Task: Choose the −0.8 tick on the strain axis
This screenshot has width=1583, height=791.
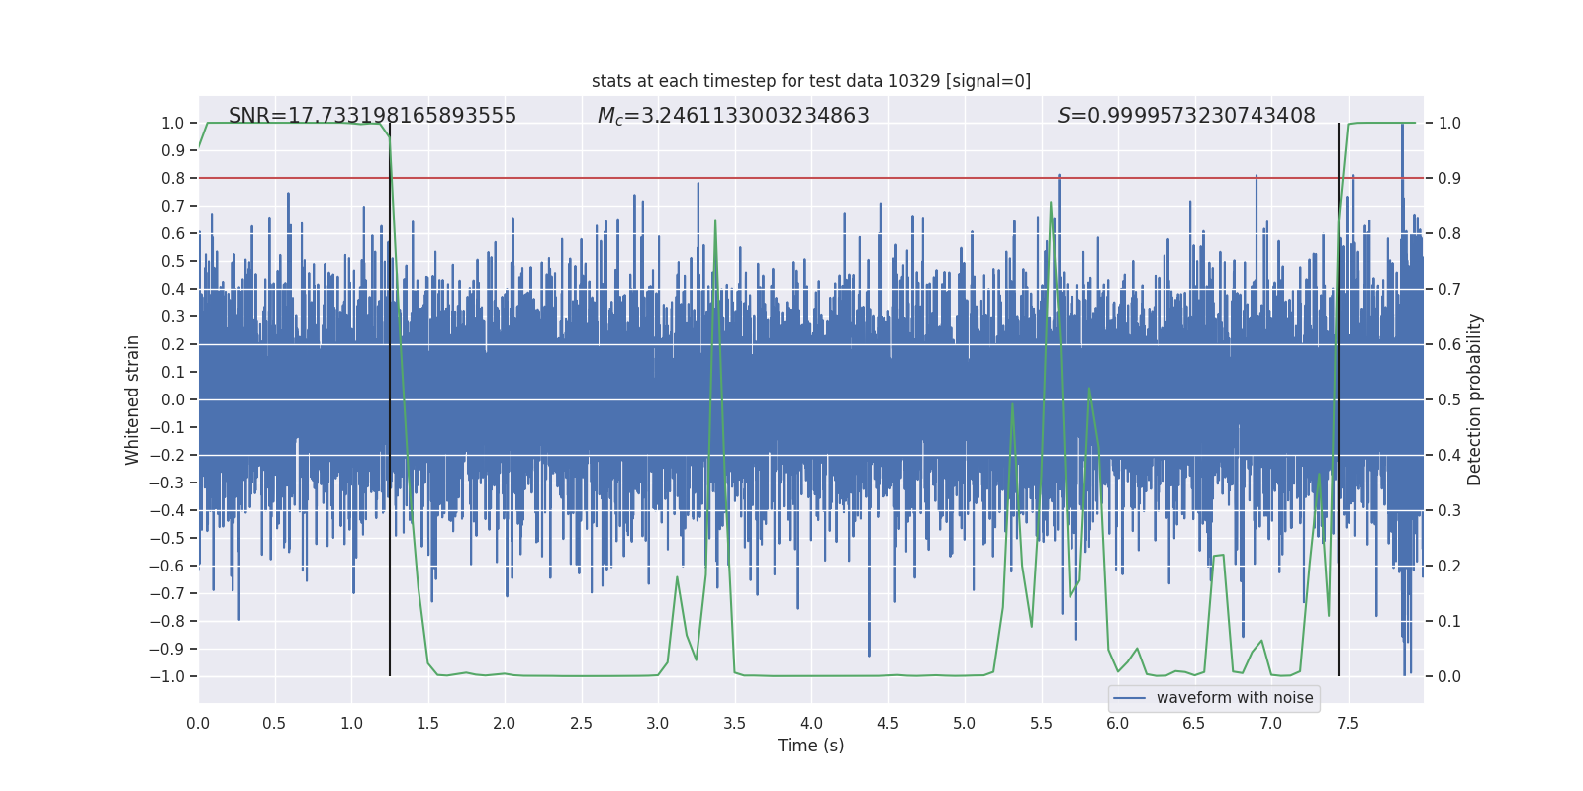Action: click(167, 621)
